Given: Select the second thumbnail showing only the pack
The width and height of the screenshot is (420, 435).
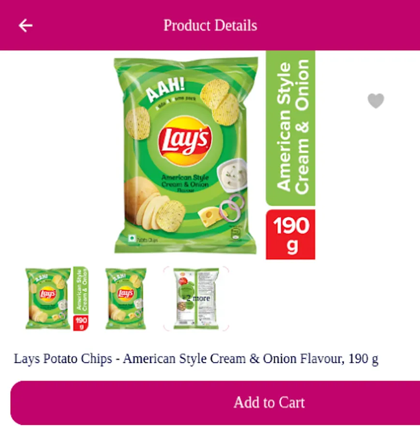Looking at the screenshot, I should (x=126, y=299).
